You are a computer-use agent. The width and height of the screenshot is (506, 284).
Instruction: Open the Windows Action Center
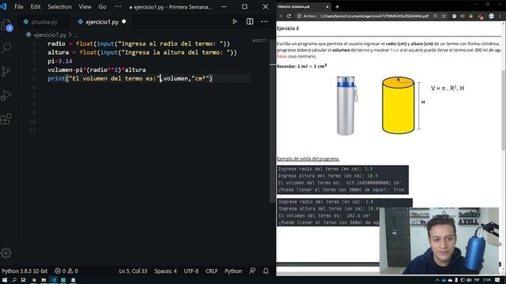pyautogui.click(x=497, y=280)
